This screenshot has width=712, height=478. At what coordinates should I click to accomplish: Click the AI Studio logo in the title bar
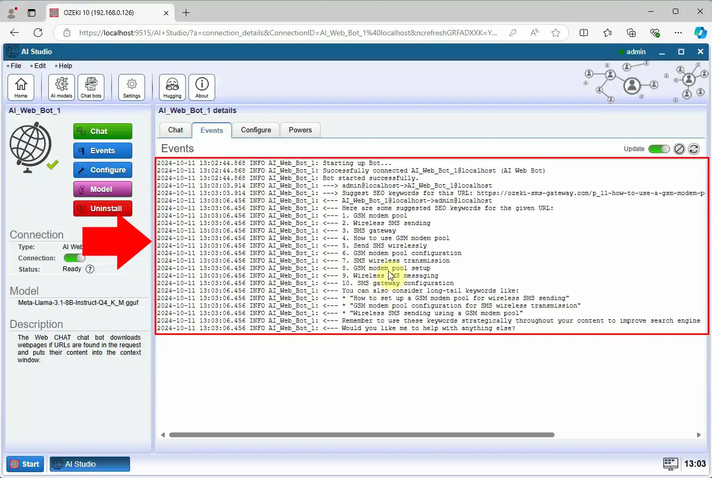12,52
